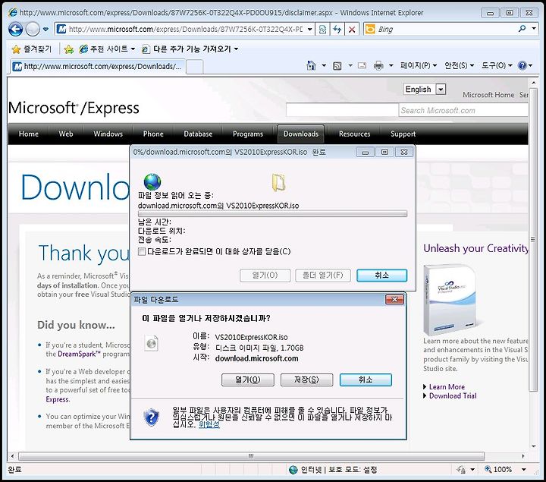Toggle Compatibility View icon in address bar
546x482 pixels.
coord(322,30)
